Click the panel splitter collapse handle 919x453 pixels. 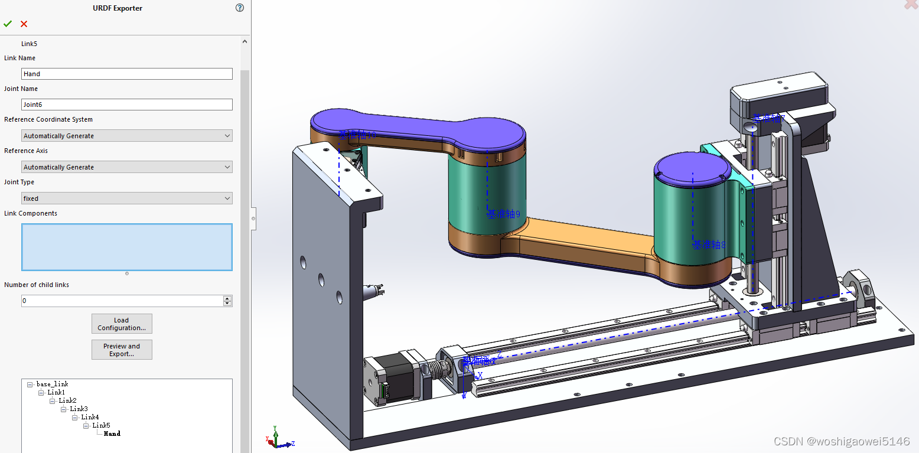[253, 219]
